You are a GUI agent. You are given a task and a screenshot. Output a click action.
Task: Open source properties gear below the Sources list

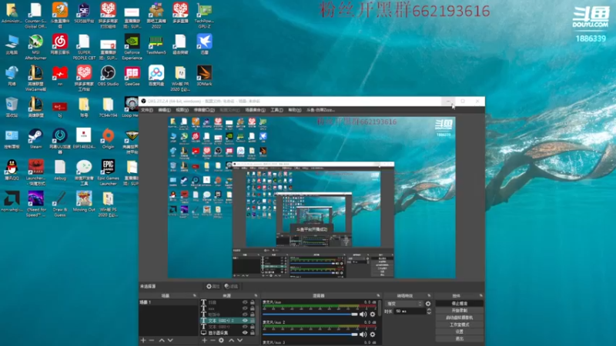coord(221,341)
